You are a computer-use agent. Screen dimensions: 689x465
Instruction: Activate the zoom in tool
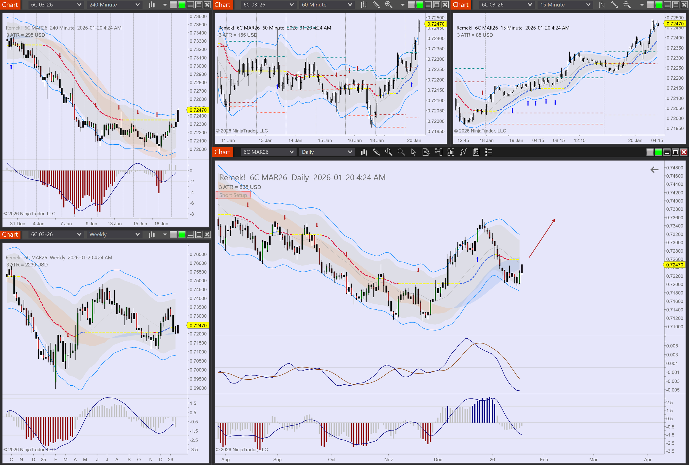coord(389,152)
